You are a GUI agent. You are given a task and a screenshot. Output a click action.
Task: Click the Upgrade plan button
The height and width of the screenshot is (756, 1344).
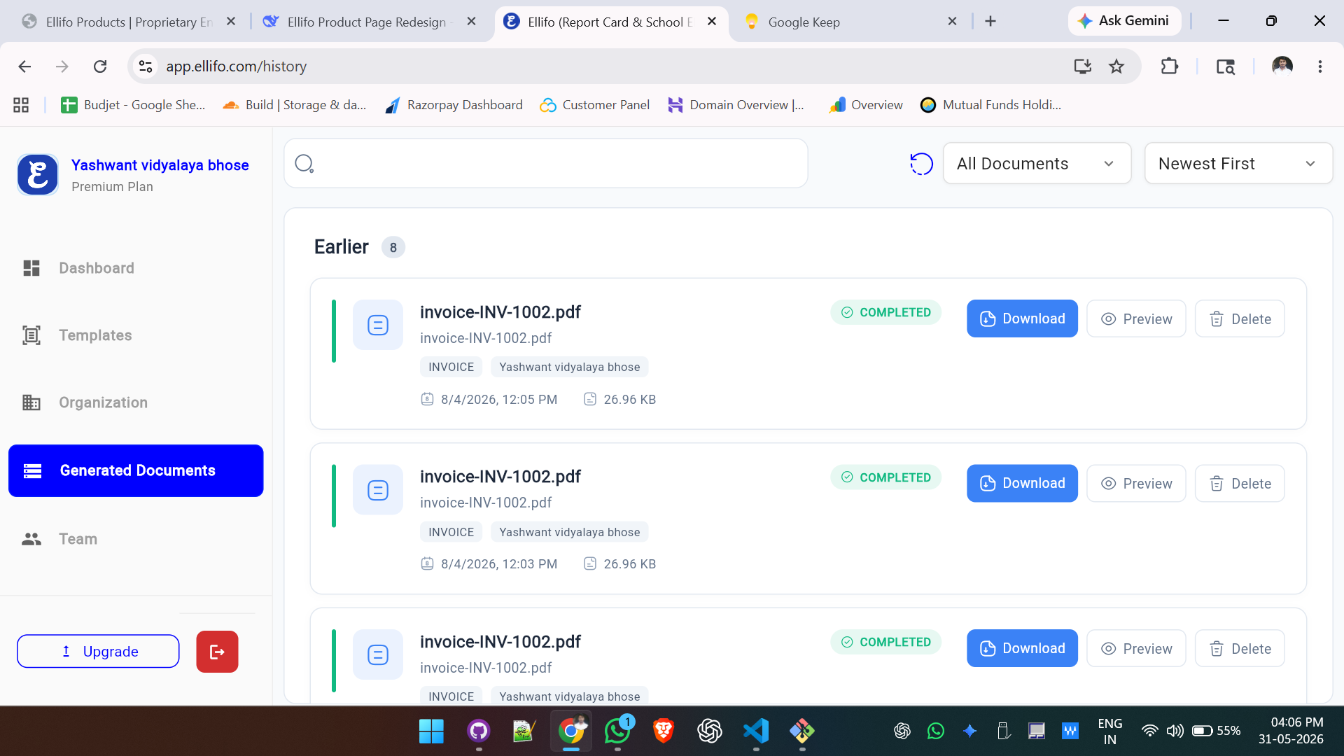(x=98, y=651)
